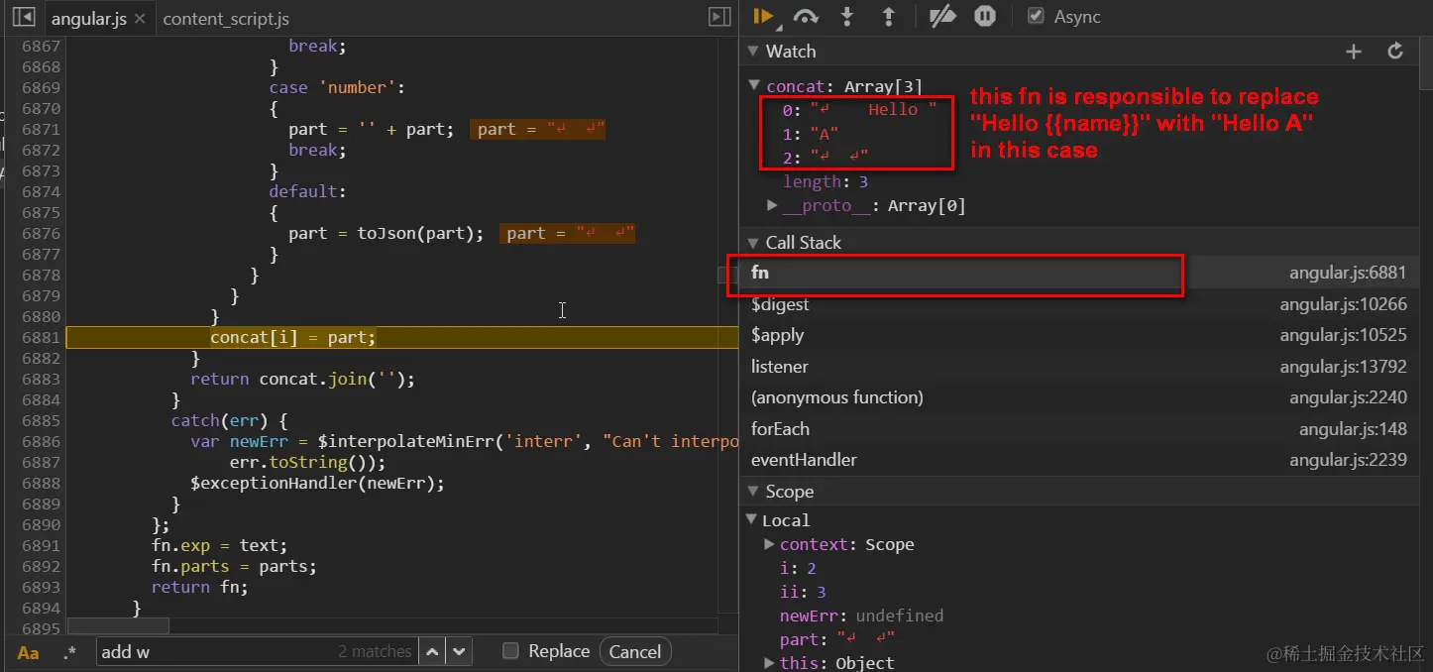This screenshot has width=1433, height=672.
Task: Open angular.js:148 source link
Action: 1353,429
